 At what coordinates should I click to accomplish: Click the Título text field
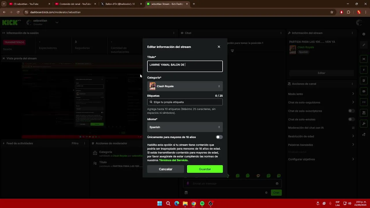pyautogui.click(x=185, y=66)
